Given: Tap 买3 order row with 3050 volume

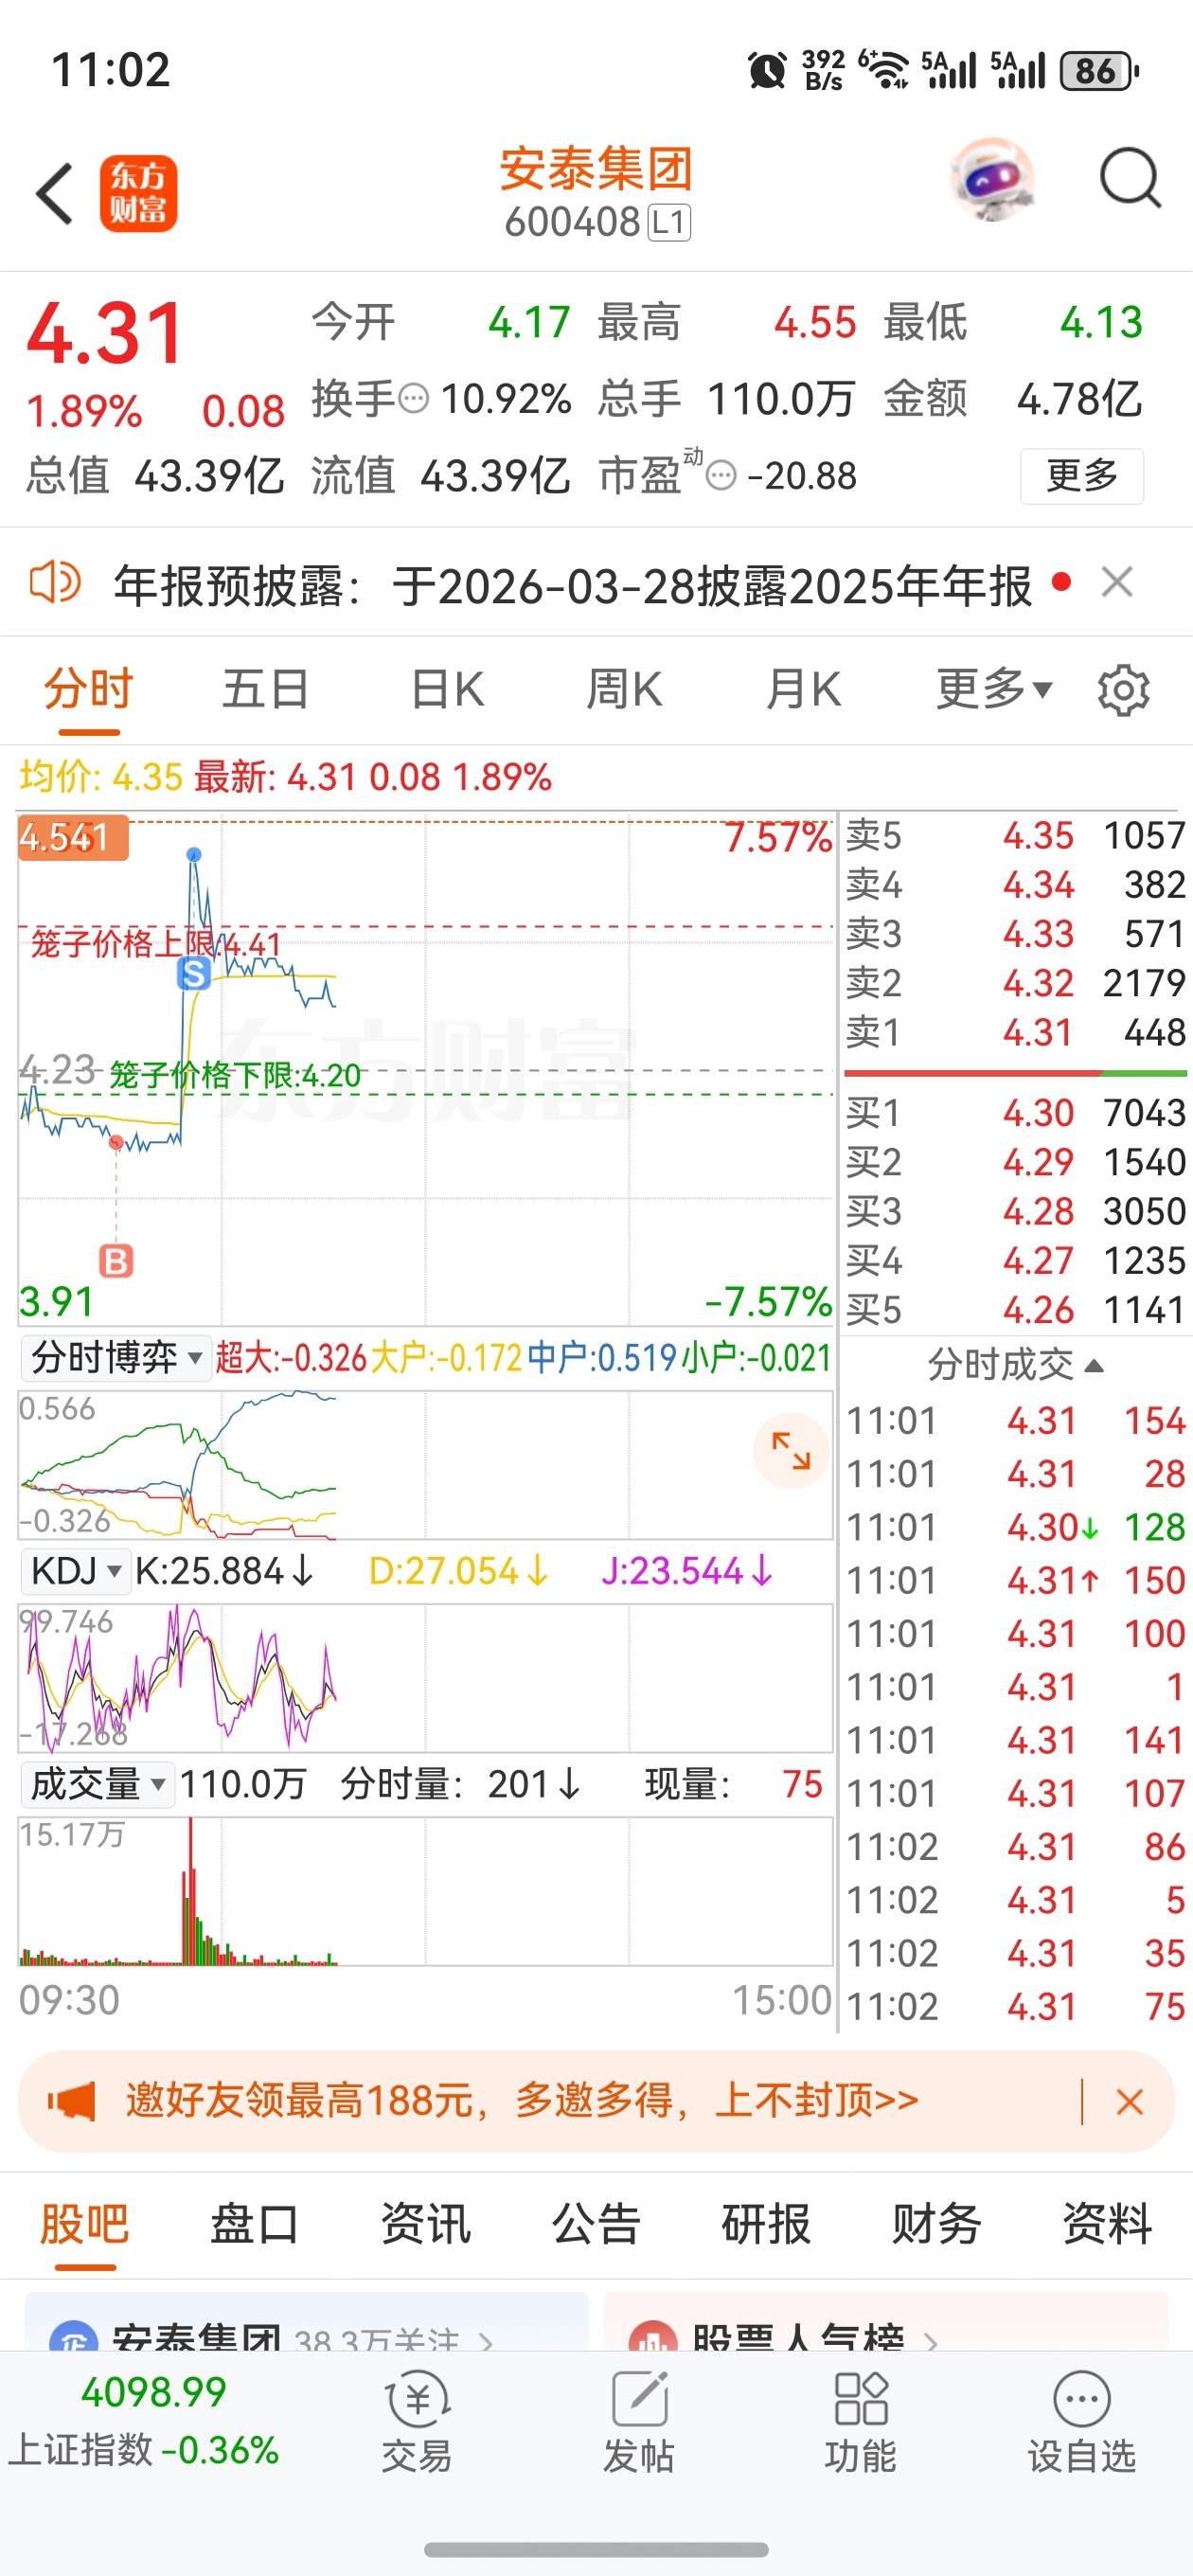Looking at the screenshot, I should click(1015, 1211).
